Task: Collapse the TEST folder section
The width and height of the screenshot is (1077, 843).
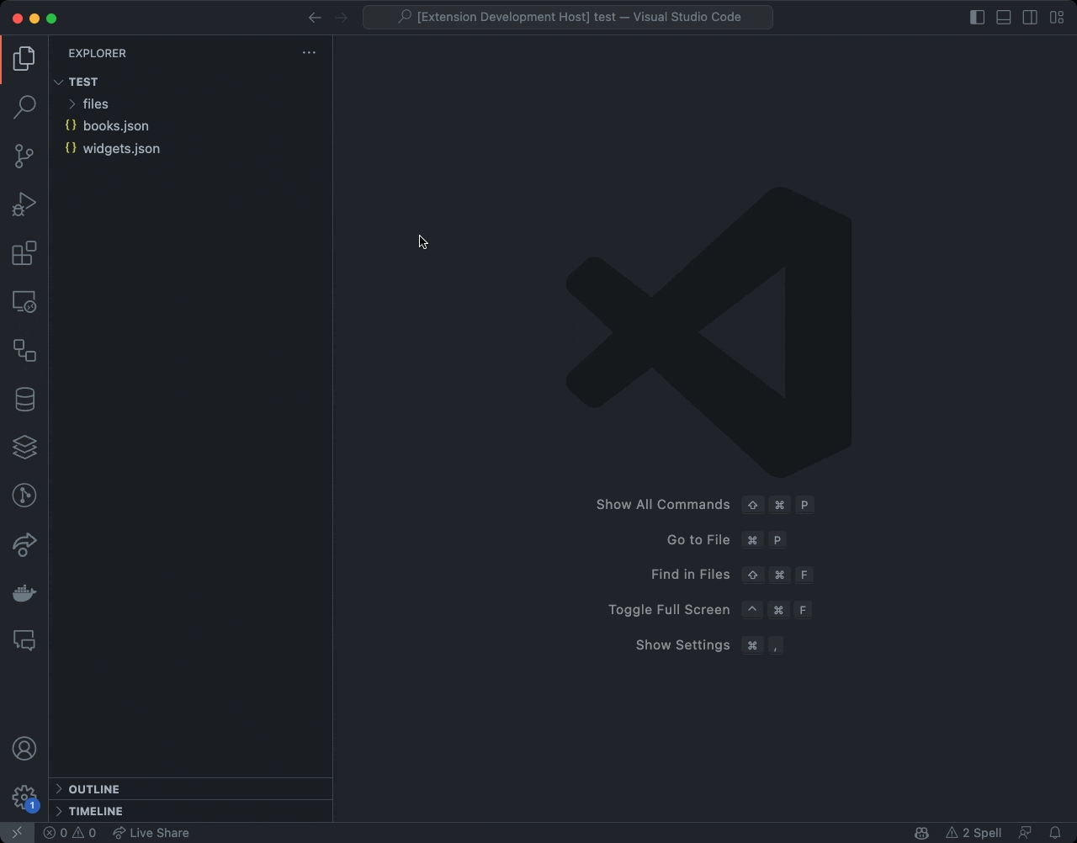Action: [191, 82]
